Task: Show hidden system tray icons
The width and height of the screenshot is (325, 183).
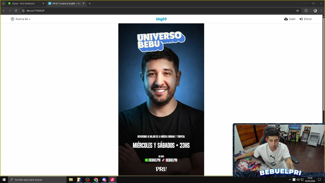Action: (x=290, y=180)
